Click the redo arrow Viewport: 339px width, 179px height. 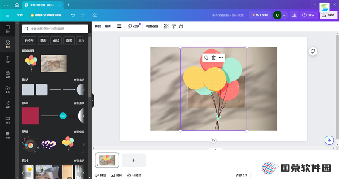(83, 15)
